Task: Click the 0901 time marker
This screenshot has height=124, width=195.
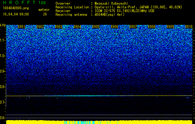Action: tap(21, 27)
